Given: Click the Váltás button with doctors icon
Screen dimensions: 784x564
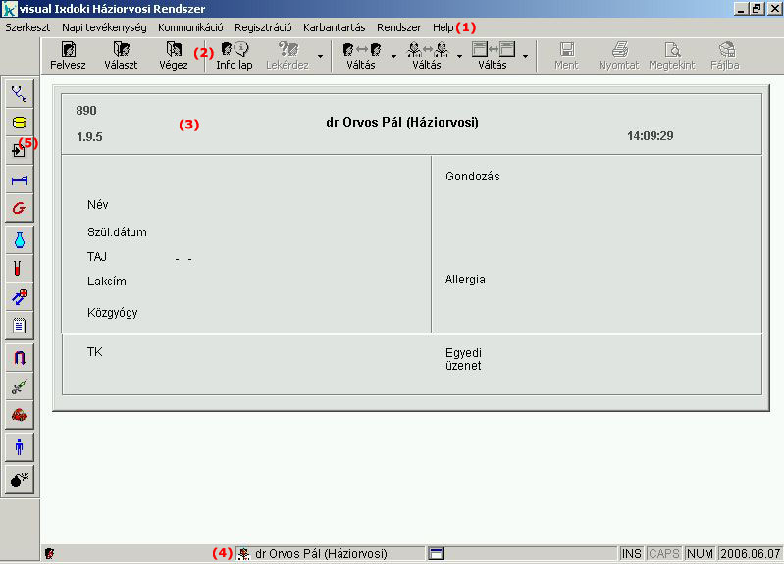Looking at the screenshot, I should pos(427,56).
